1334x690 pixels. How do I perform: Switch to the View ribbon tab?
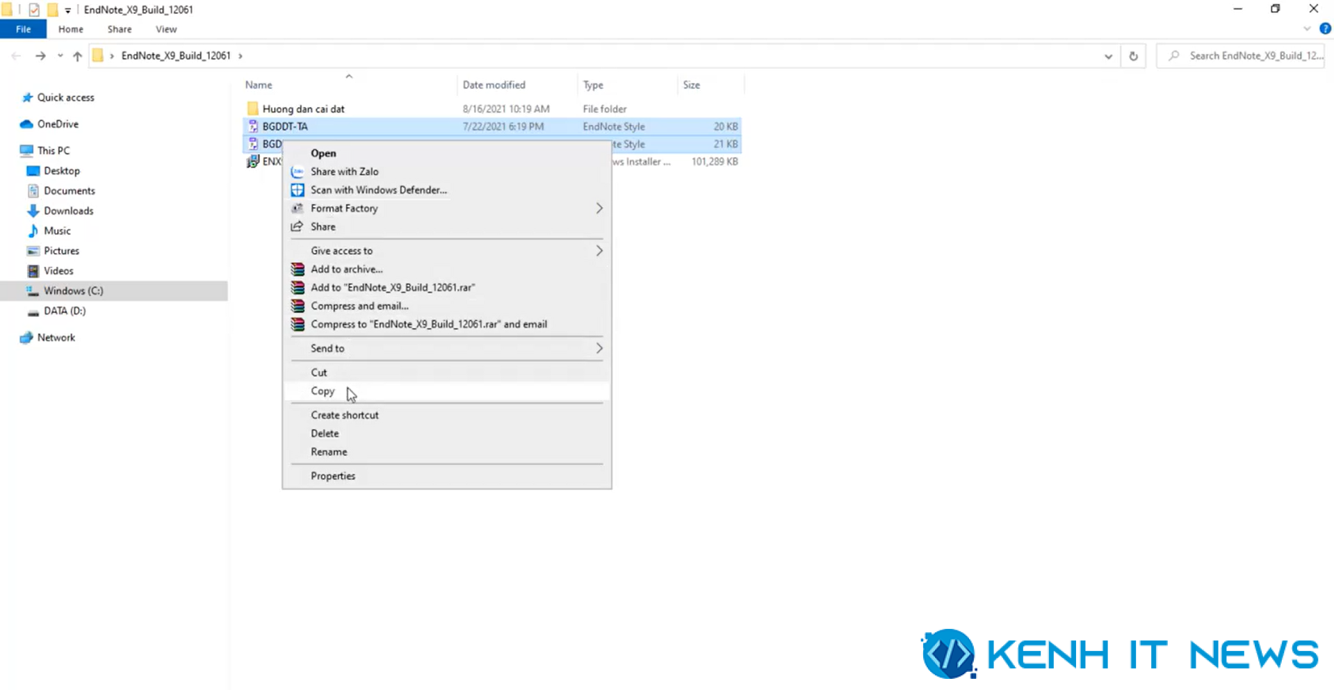[x=166, y=29]
